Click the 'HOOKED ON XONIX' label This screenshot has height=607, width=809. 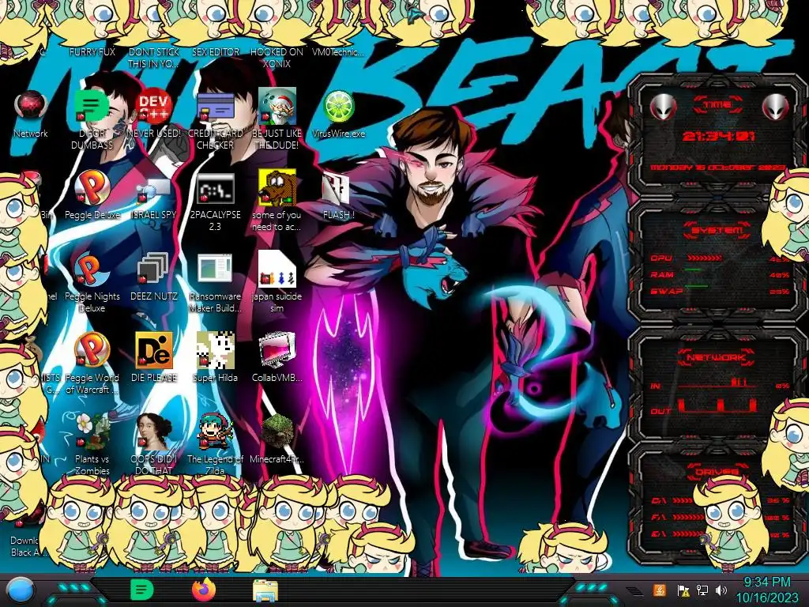pyautogui.click(x=277, y=58)
